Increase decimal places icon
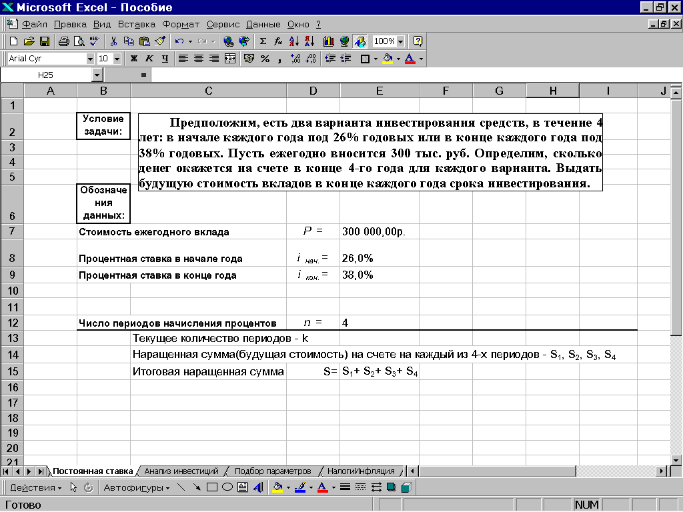 pos(295,59)
